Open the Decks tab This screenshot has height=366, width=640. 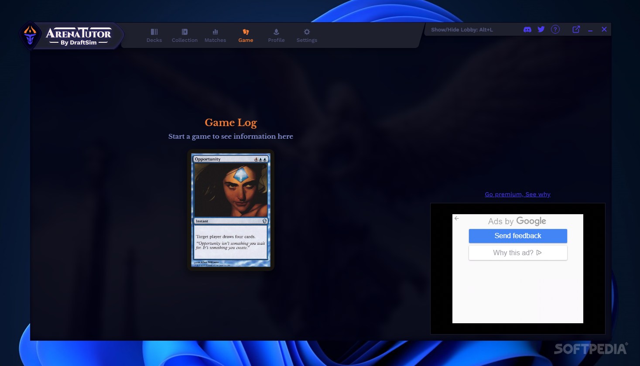154,36
